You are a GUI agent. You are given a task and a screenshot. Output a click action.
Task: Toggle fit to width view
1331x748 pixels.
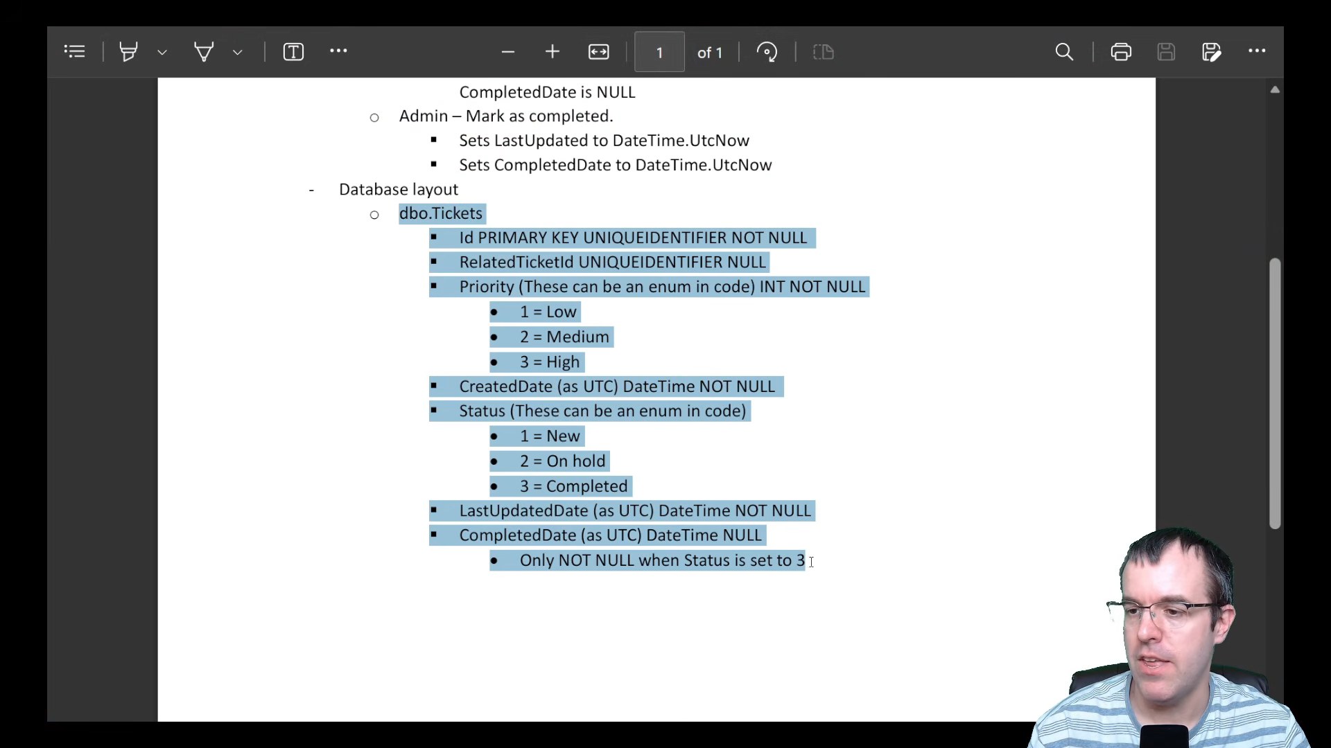(598, 52)
